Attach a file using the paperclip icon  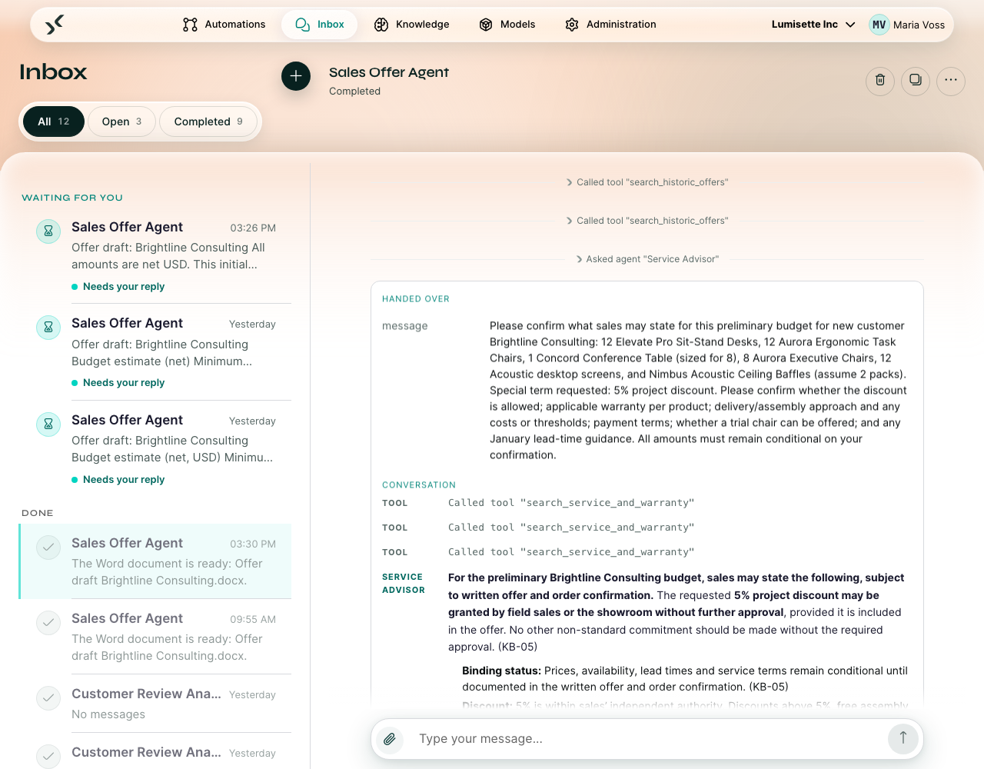click(x=390, y=739)
